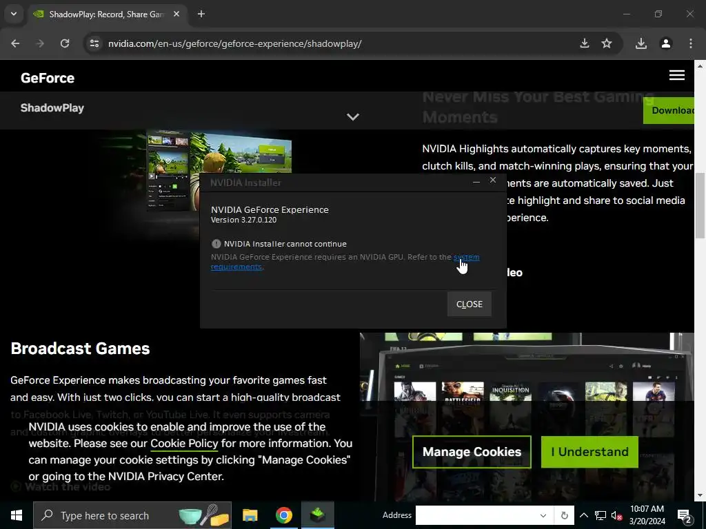Accept cookies with I Understand
The width and height of the screenshot is (706, 529).
pos(590,452)
